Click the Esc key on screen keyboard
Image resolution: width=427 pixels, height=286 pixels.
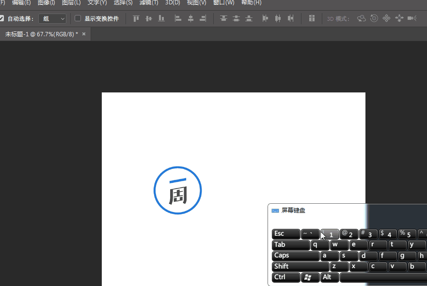point(286,234)
